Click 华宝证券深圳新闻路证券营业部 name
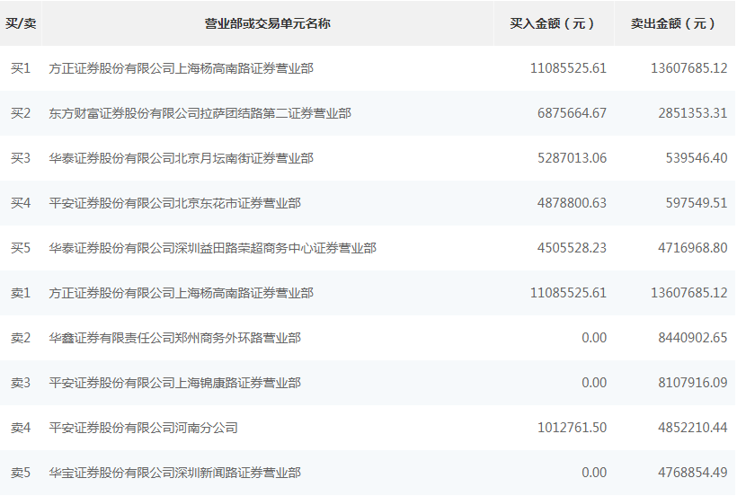737x496 pixels. (x=175, y=473)
